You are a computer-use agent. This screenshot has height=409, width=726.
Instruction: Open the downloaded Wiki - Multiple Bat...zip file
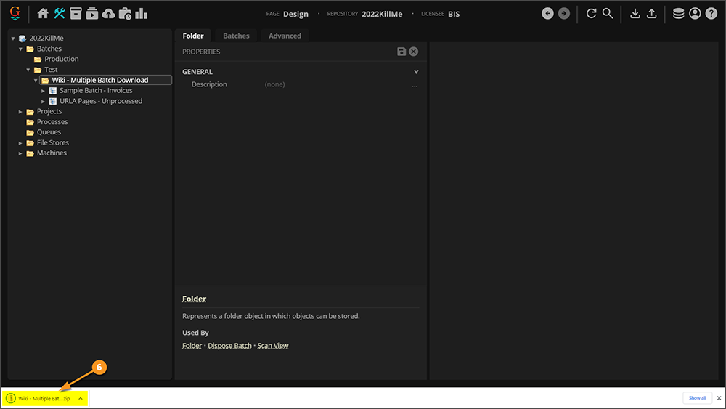point(44,398)
